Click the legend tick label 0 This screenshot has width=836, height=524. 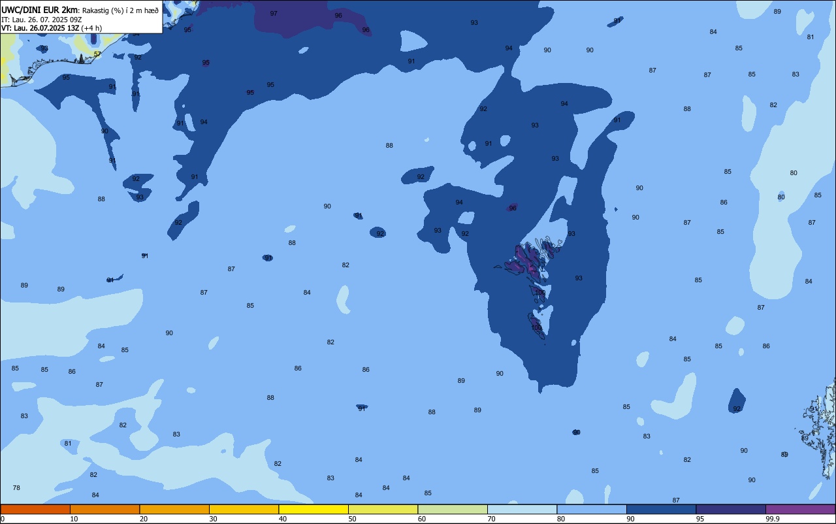pos(3,519)
